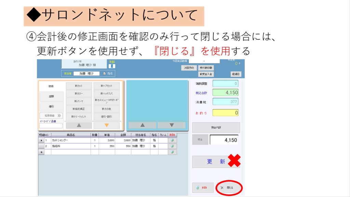Click the バーコード/品番 input field
350x197 pixels.
[51, 126]
